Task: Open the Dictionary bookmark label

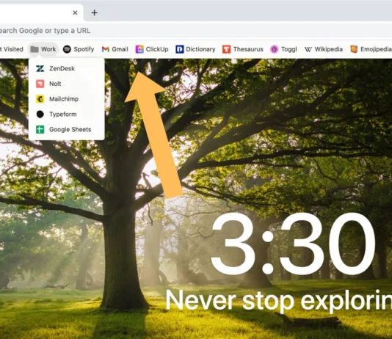Action: (x=200, y=49)
